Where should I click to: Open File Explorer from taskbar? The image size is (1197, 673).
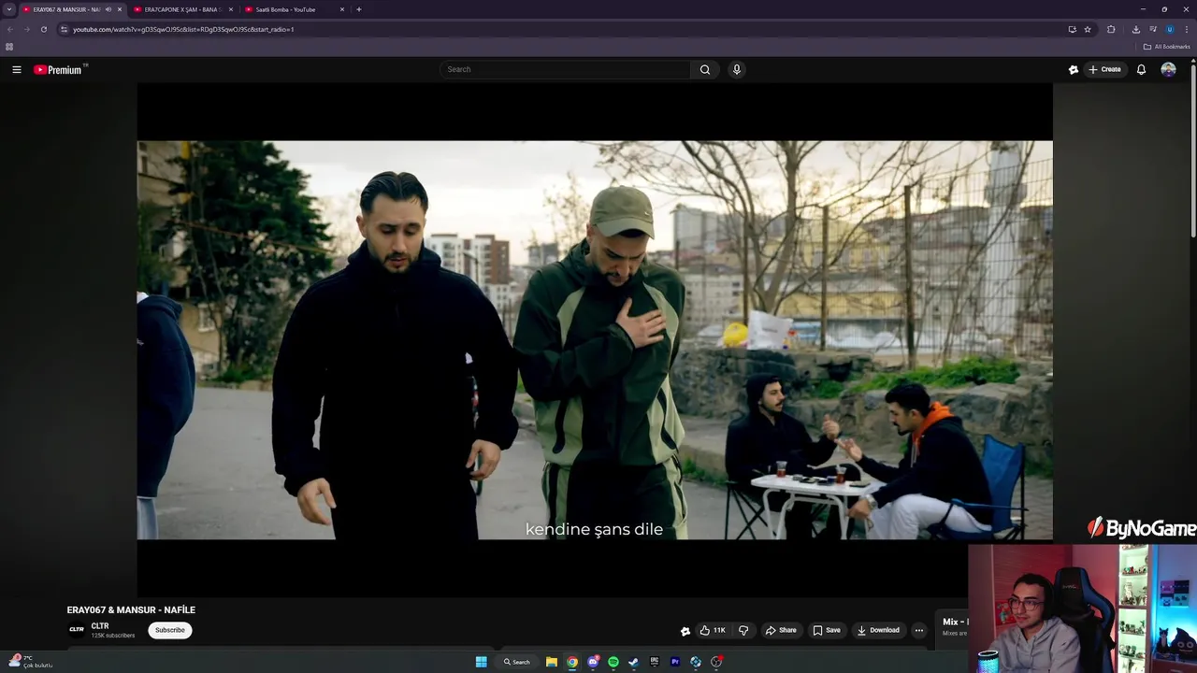[552, 662]
